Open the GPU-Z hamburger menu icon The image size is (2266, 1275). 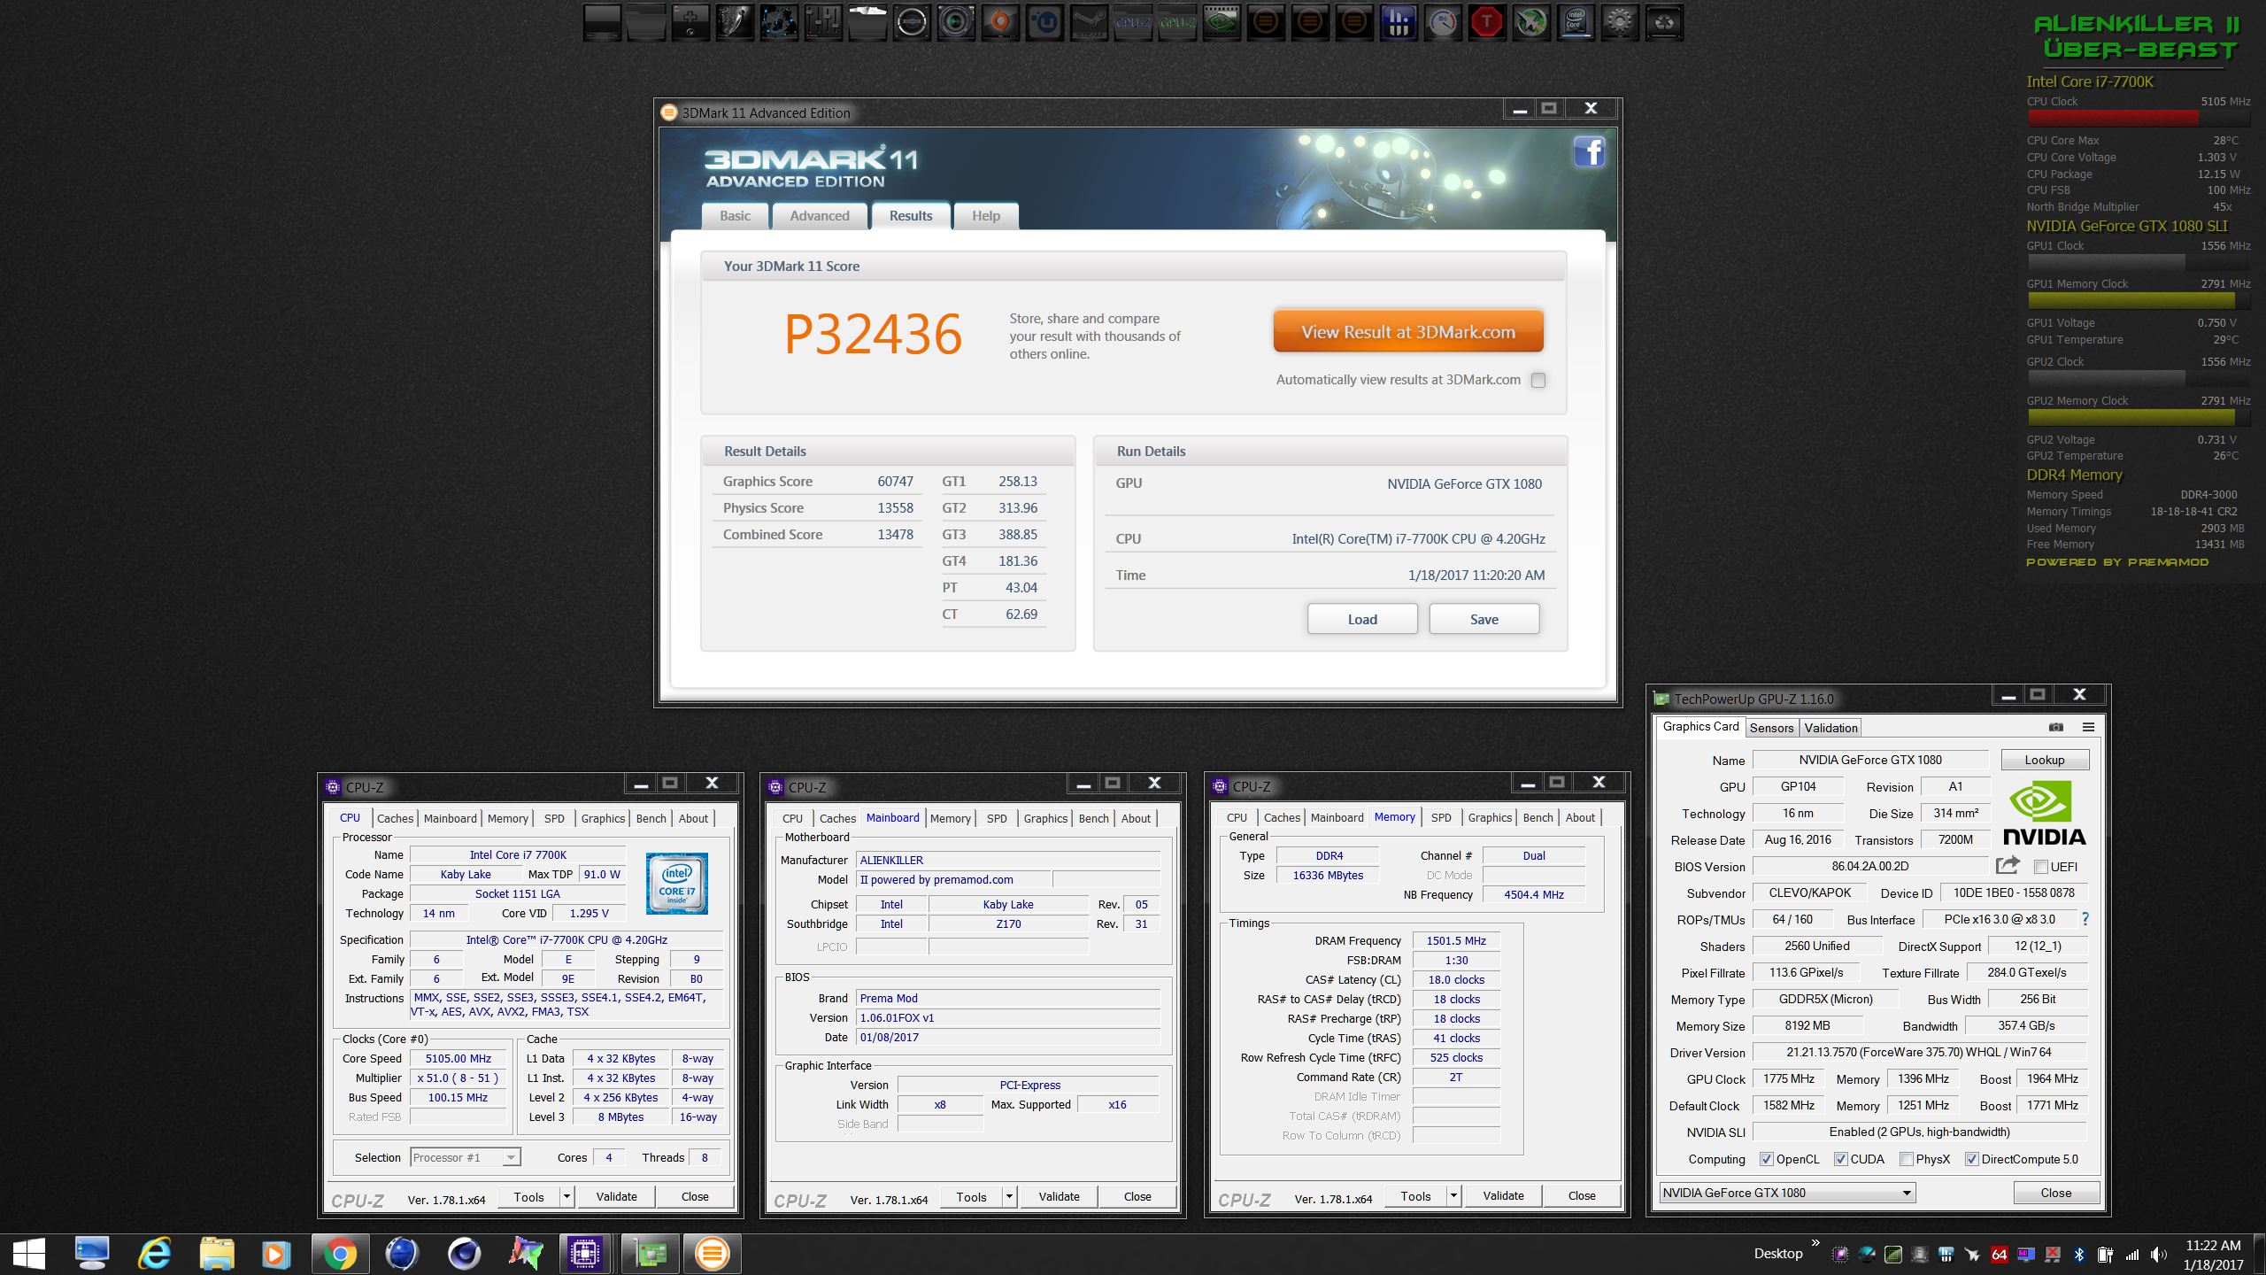pos(2088,727)
